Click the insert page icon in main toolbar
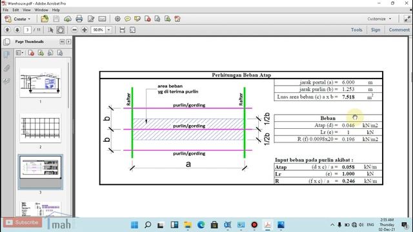 [168, 19]
